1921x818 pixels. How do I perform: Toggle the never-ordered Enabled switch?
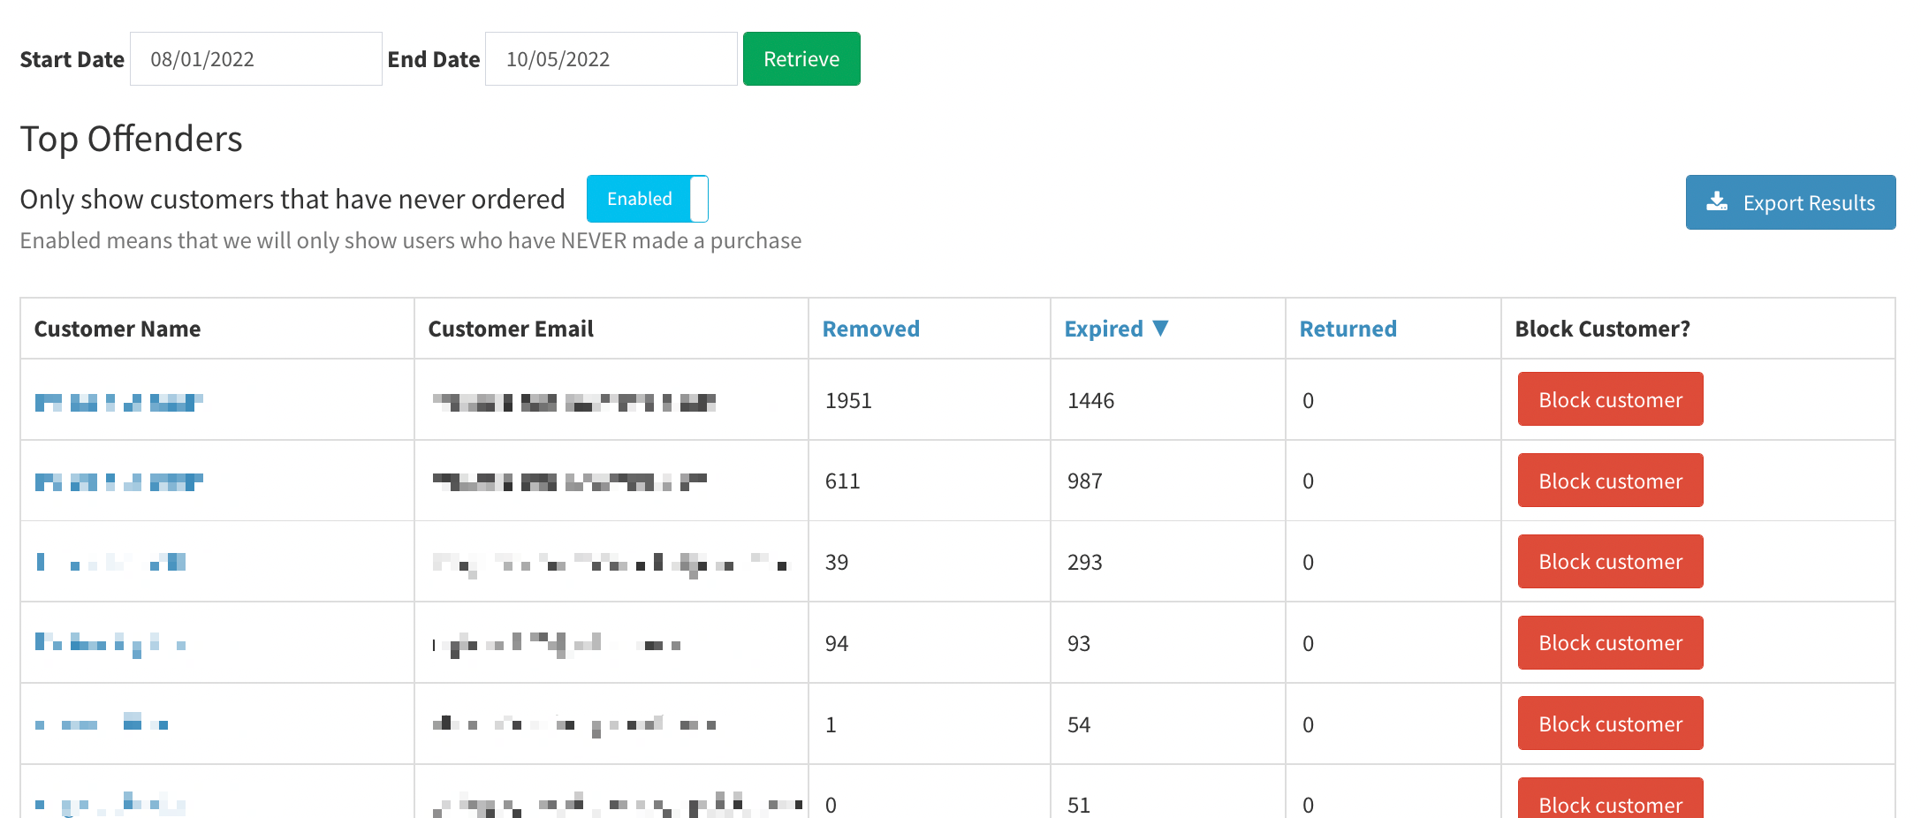647,199
